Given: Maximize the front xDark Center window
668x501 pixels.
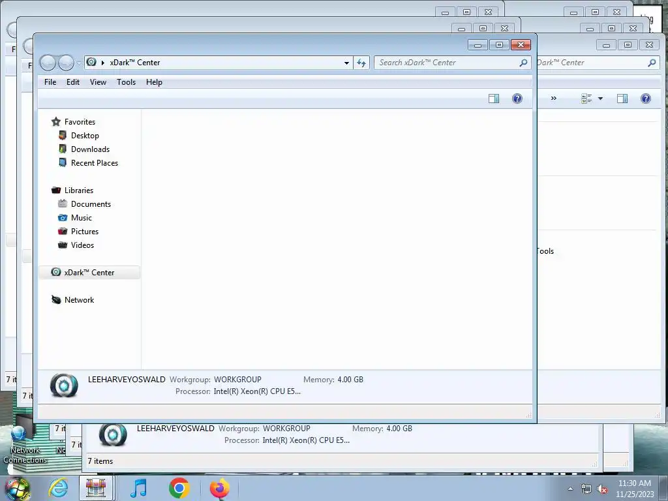Looking at the screenshot, I should (499, 45).
